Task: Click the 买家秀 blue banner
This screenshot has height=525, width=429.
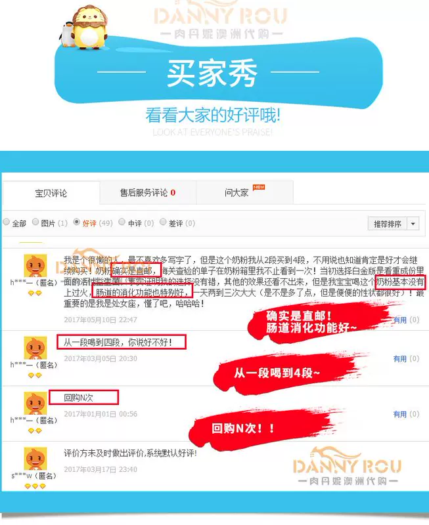Action: [x=218, y=72]
